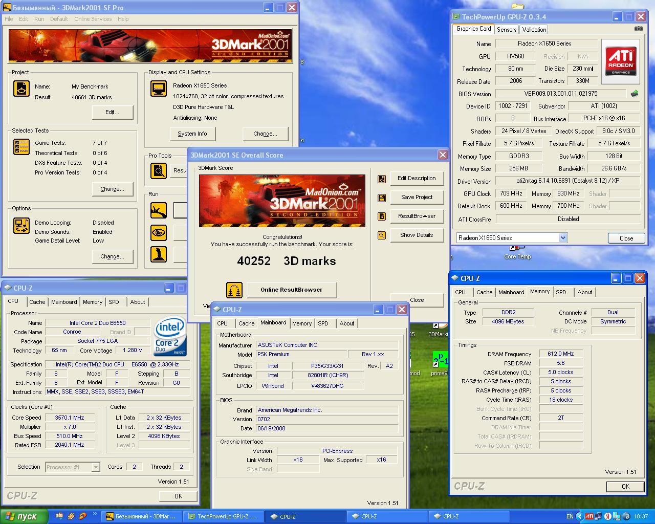655x524 pixels.
Task: Switch to TechPowerUp GPU-Z taskbar button
Action: tap(224, 516)
